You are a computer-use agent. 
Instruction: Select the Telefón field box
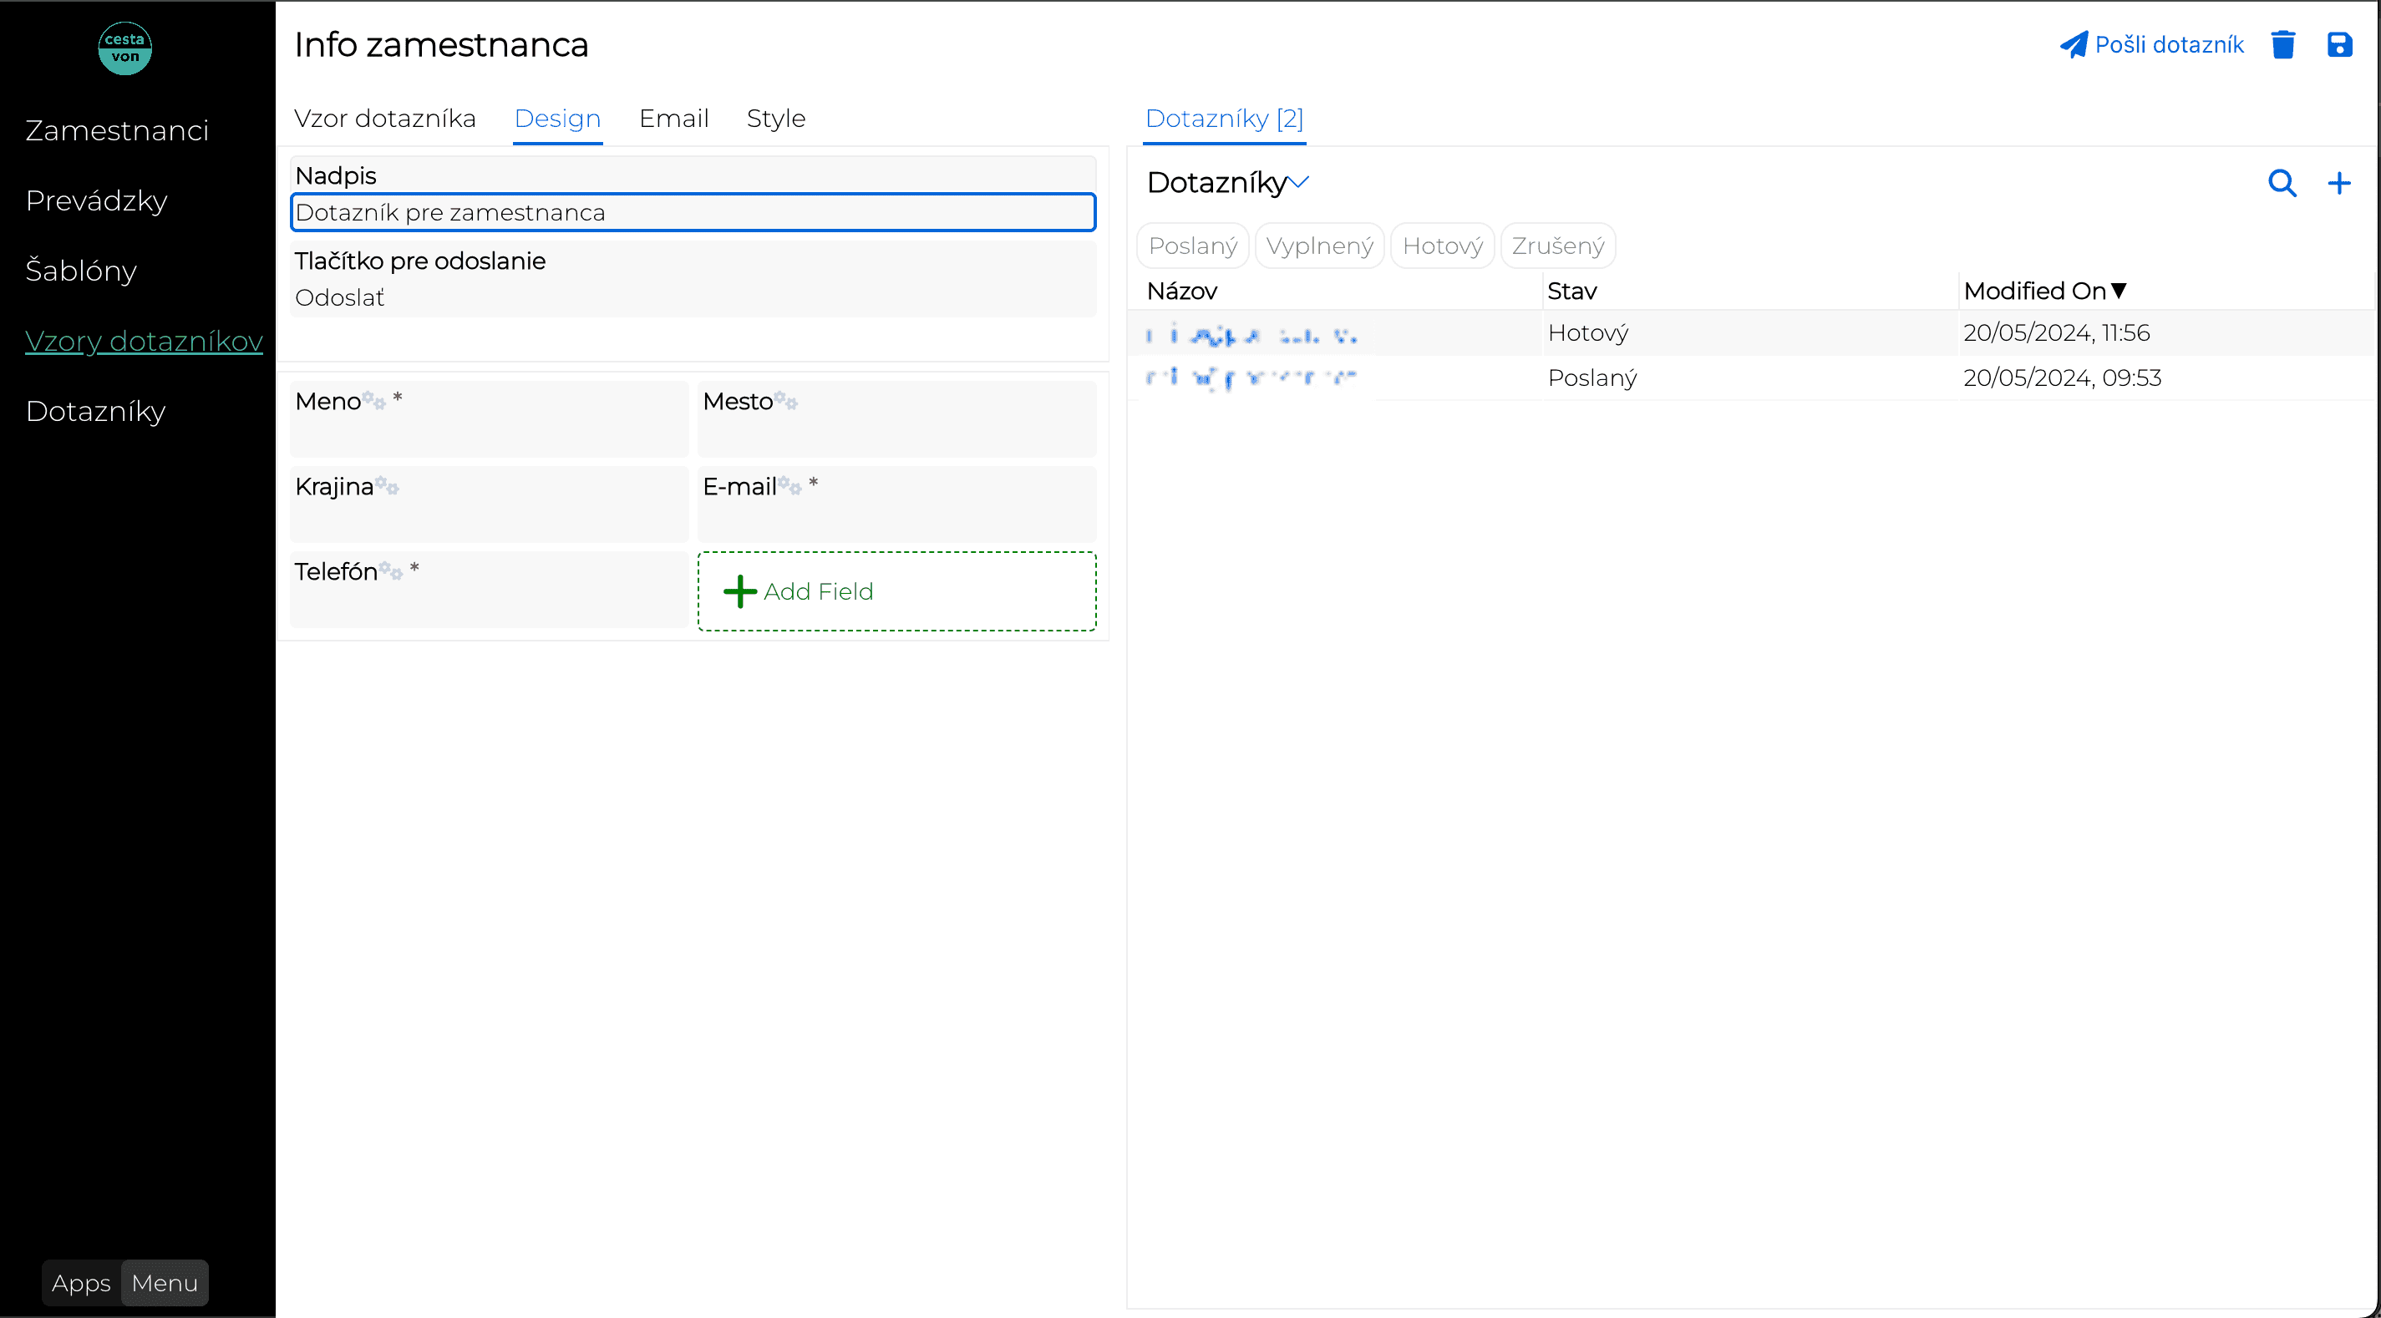click(489, 589)
